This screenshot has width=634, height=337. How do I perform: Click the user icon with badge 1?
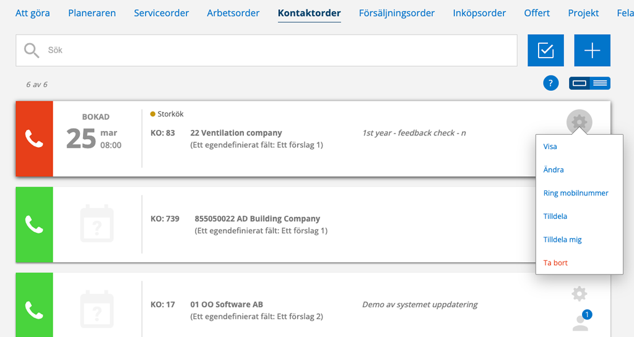[x=582, y=320]
